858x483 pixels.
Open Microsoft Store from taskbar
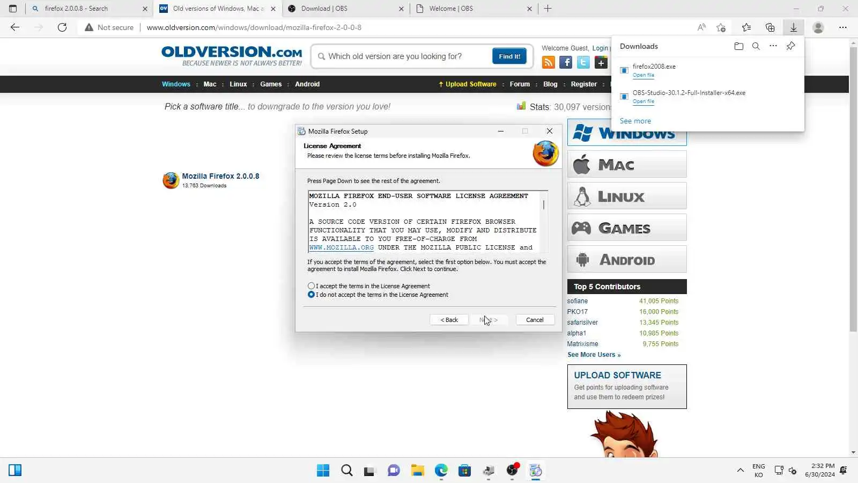pyautogui.click(x=465, y=471)
